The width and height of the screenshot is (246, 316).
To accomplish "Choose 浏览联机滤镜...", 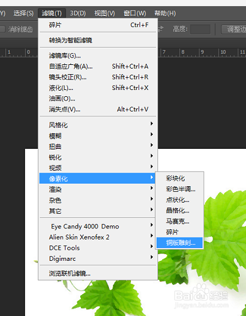I will (x=98, y=273).
